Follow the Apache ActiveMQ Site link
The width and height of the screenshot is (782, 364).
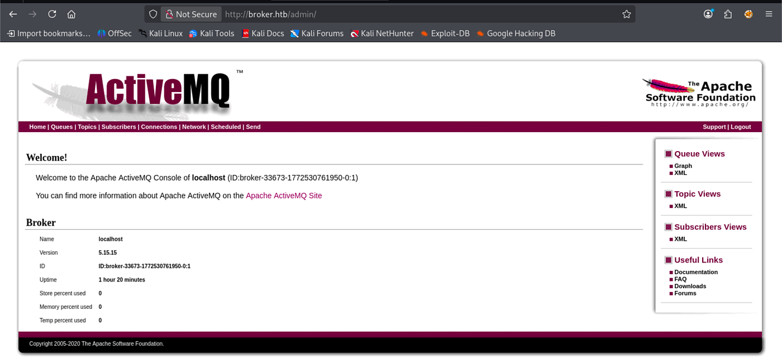284,196
